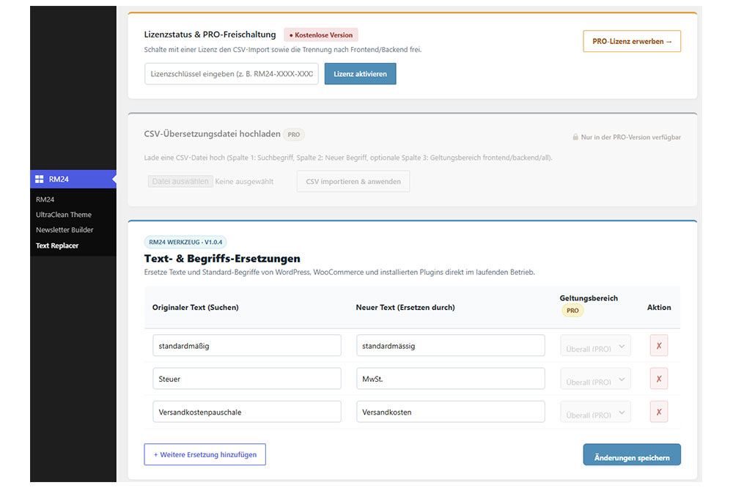Delete the Versandkostenpauschale replacement row
The image size is (733, 488).
coord(659,412)
